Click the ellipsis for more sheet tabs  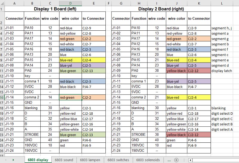[x=169, y=160]
